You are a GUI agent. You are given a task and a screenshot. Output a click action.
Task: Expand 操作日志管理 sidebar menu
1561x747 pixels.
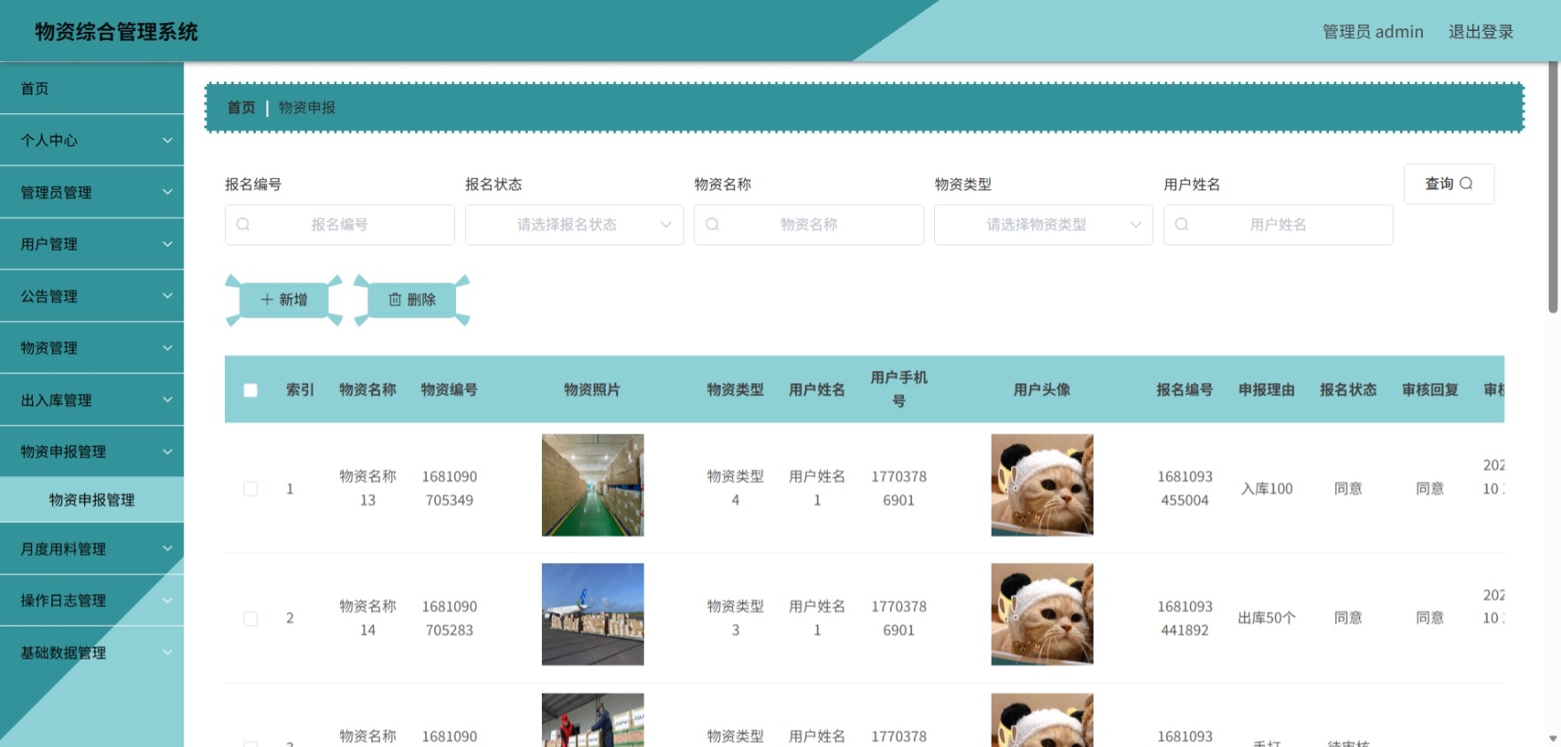coord(92,601)
